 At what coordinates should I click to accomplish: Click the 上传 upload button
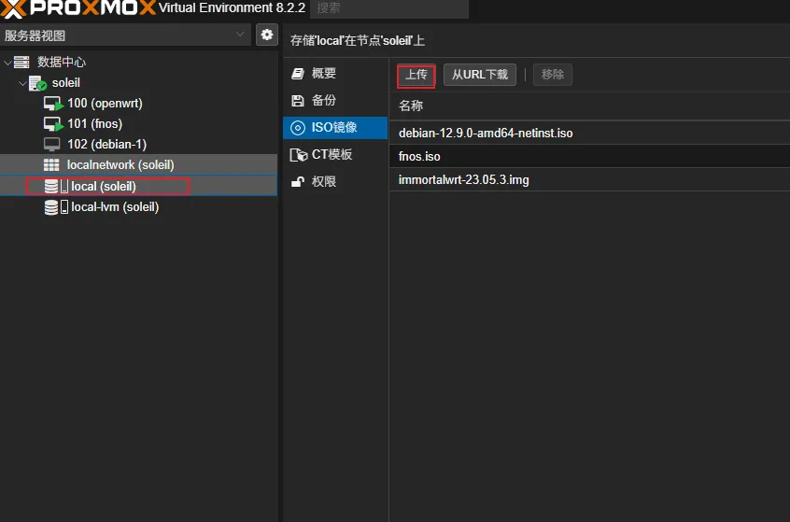click(416, 75)
